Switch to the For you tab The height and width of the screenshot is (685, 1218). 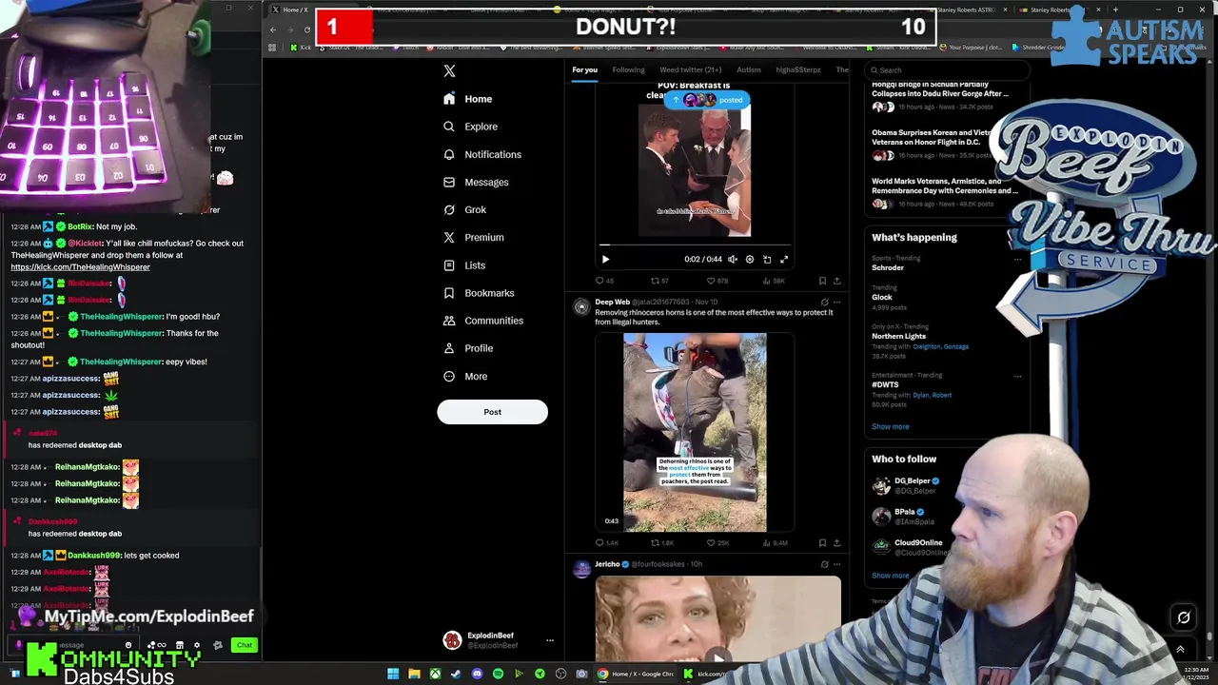pos(584,69)
